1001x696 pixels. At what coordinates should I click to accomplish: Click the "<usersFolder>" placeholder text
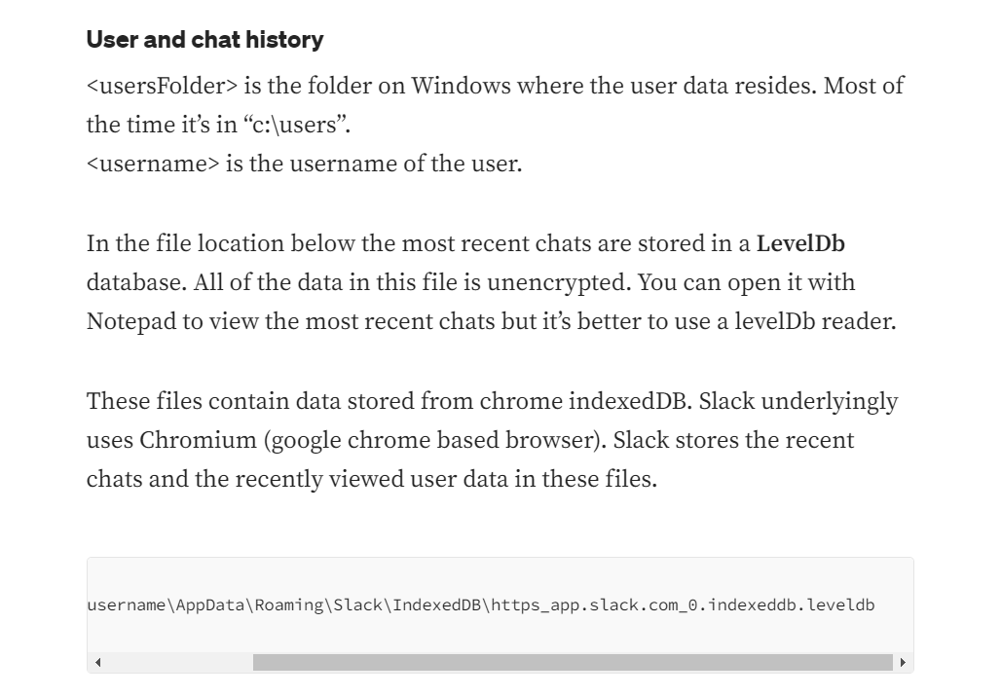[x=163, y=86]
